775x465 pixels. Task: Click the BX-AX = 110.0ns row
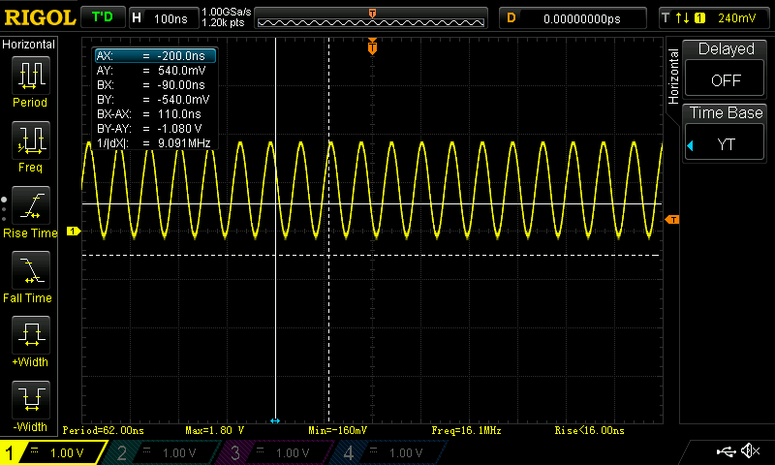point(155,114)
